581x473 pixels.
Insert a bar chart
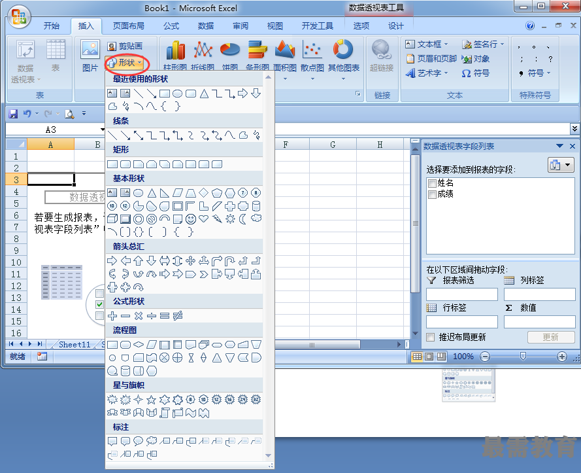(x=257, y=56)
